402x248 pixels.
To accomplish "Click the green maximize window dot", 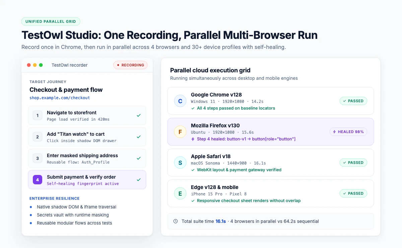I will point(41,65).
